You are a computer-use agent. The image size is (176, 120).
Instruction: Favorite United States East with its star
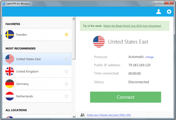click(x=67, y=59)
